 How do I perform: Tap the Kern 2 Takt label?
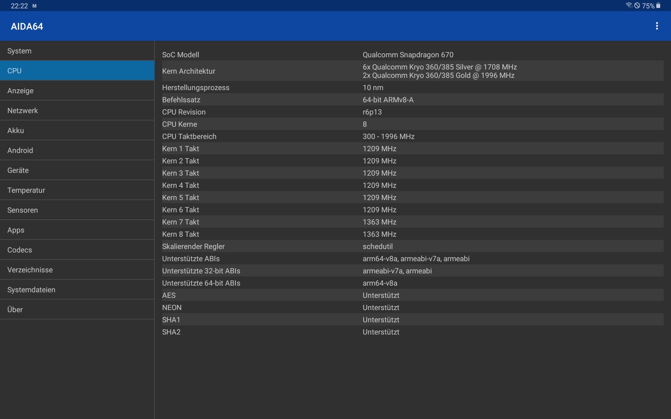tap(180, 161)
